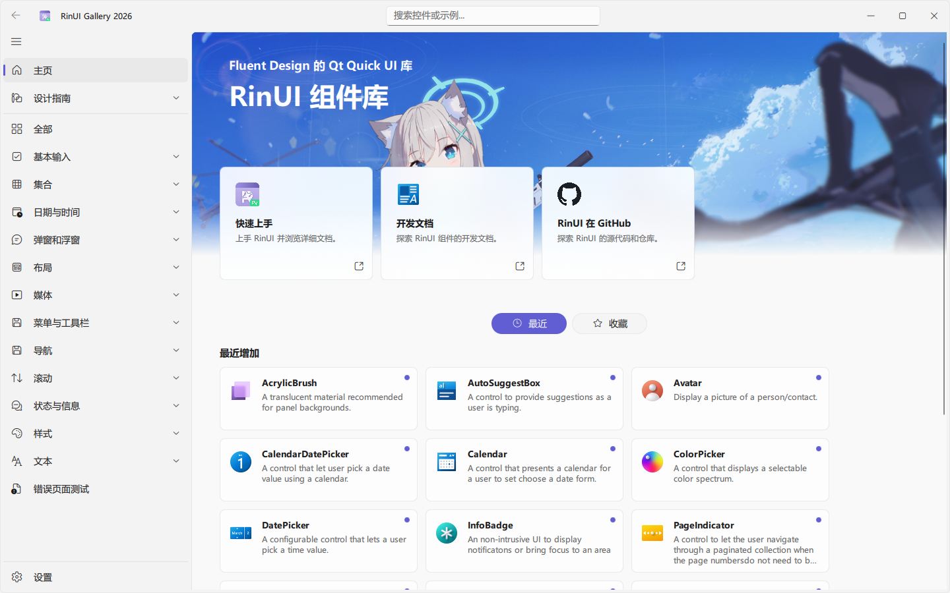Open the AcrylicBrush control card

(319, 399)
